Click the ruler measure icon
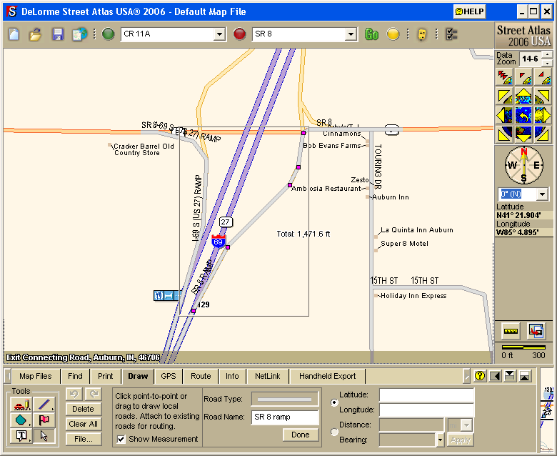The image size is (557, 456). pos(511,331)
